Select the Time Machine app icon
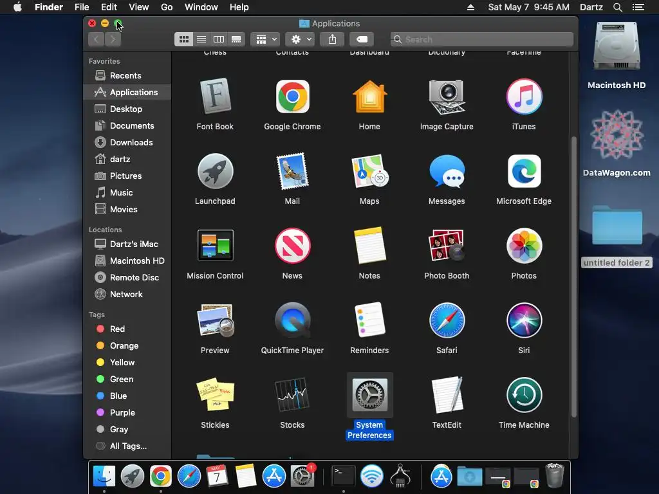Viewport: 659px width, 494px height. pyautogui.click(x=524, y=395)
